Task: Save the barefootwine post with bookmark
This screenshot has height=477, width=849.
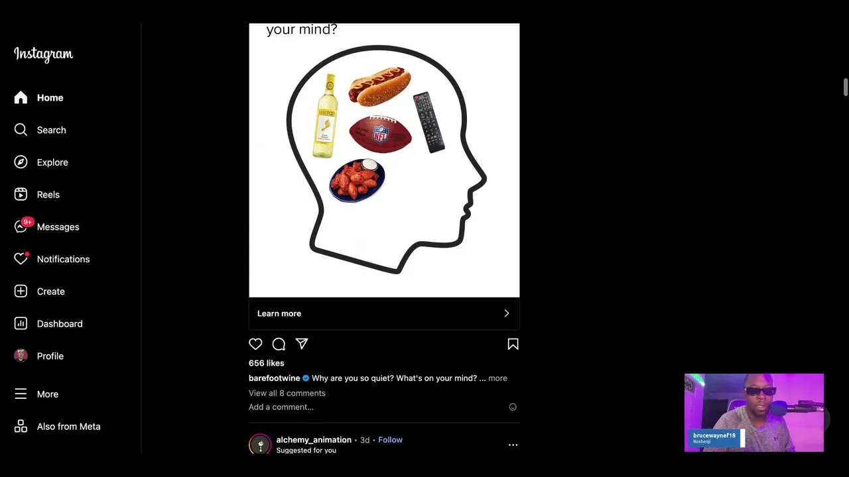Action: [x=513, y=344]
